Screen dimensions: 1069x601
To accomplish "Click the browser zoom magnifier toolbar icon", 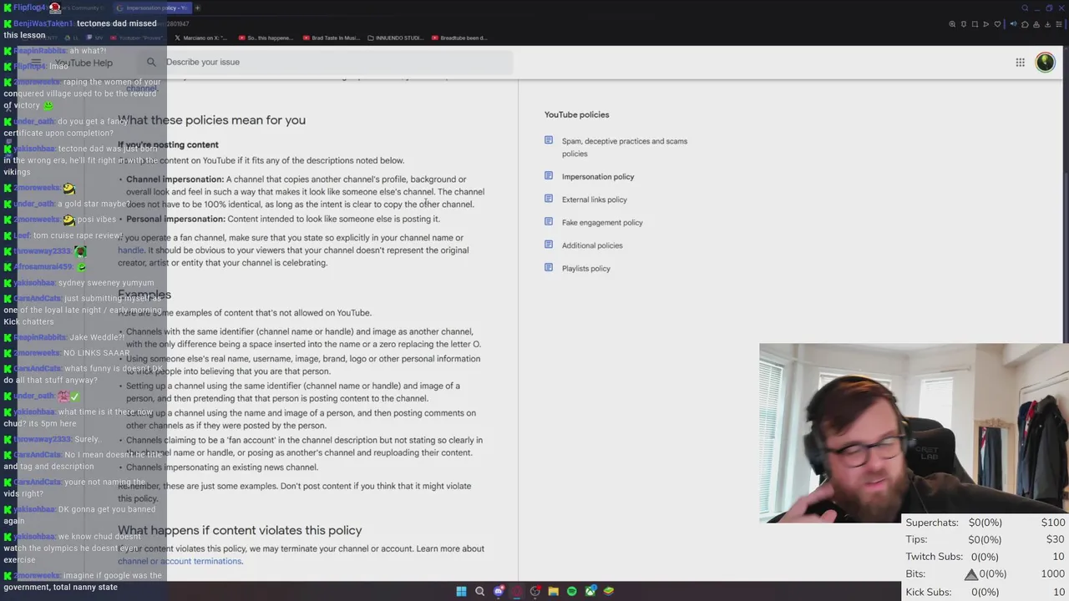I will [952, 24].
